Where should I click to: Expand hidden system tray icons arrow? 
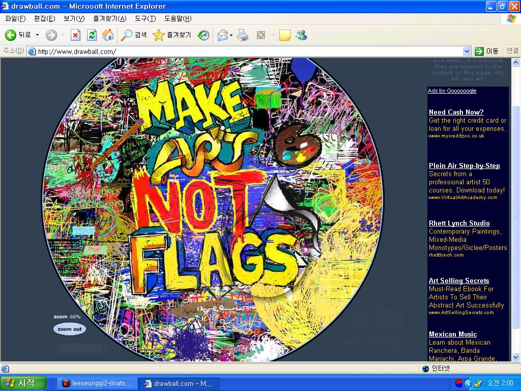click(x=469, y=383)
